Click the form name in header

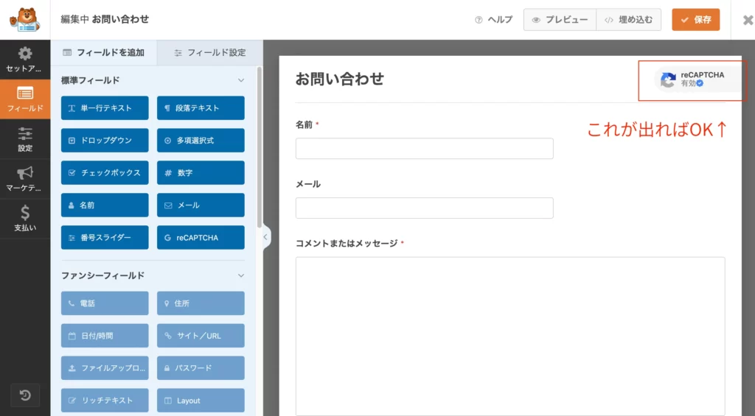tap(120, 19)
